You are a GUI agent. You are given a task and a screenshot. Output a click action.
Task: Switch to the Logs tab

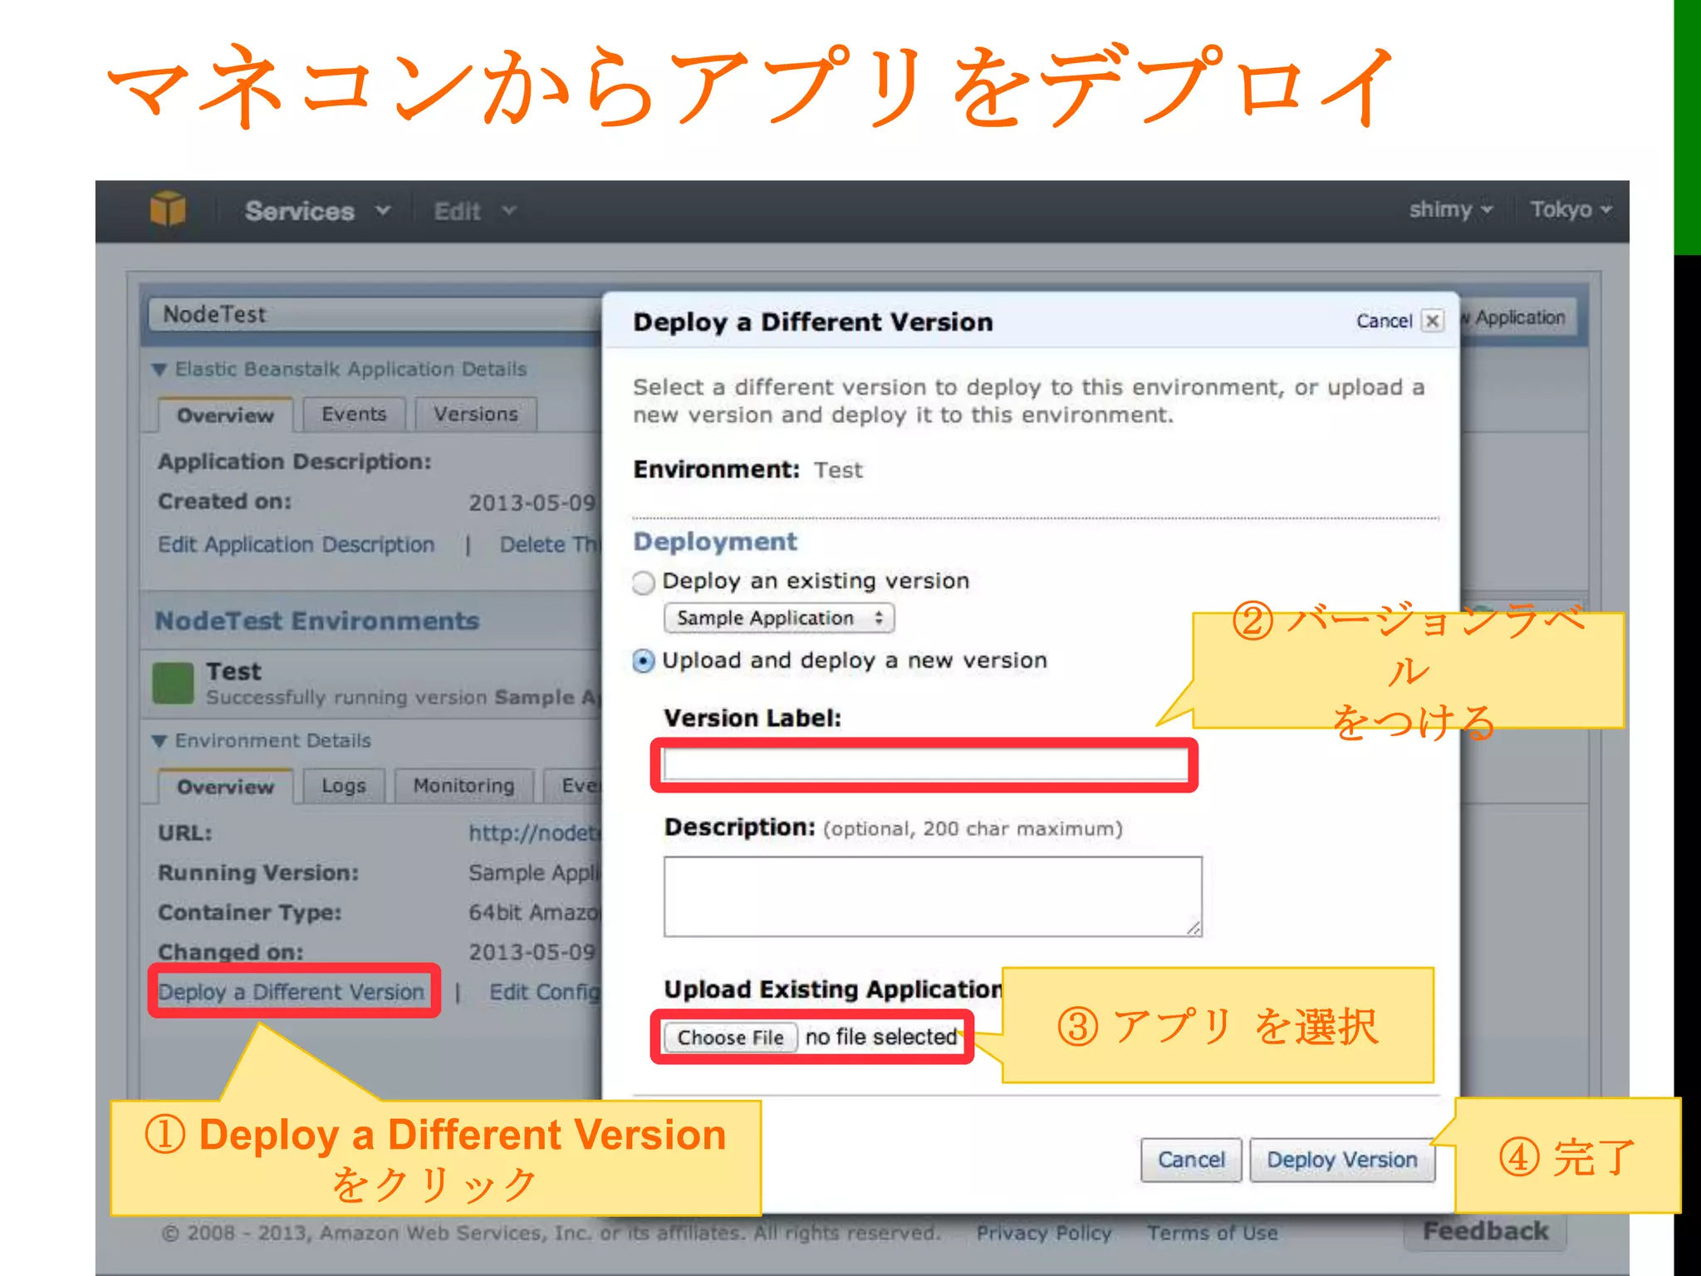(x=344, y=786)
